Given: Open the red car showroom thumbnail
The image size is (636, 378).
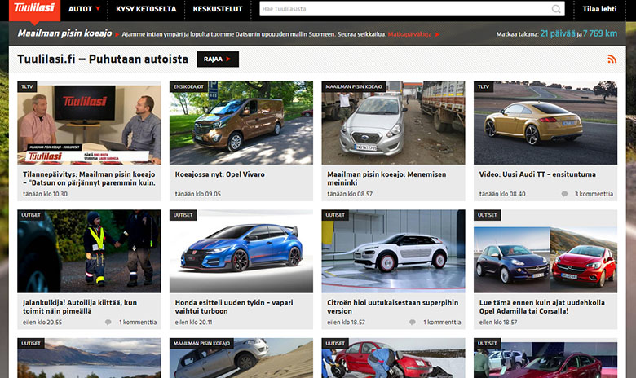Looking at the screenshot, I should pyautogui.click(x=545, y=358).
